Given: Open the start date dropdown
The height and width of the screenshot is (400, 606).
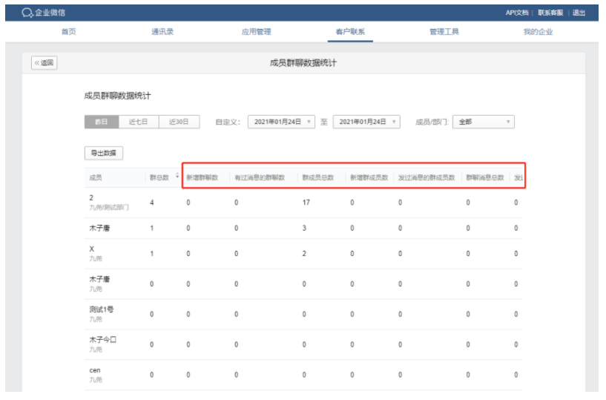Looking at the screenshot, I should (x=281, y=122).
